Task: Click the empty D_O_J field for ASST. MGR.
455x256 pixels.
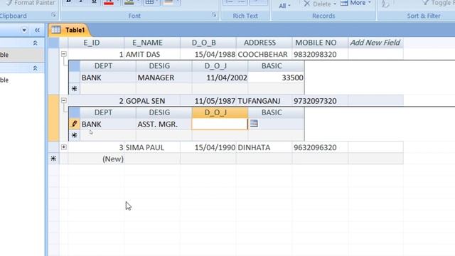Action: click(220, 124)
